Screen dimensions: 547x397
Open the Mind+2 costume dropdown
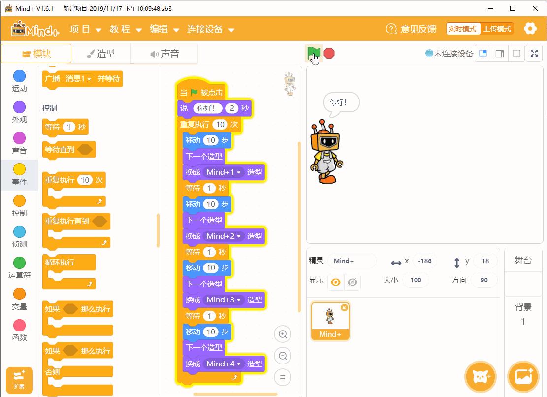tap(224, 236)
